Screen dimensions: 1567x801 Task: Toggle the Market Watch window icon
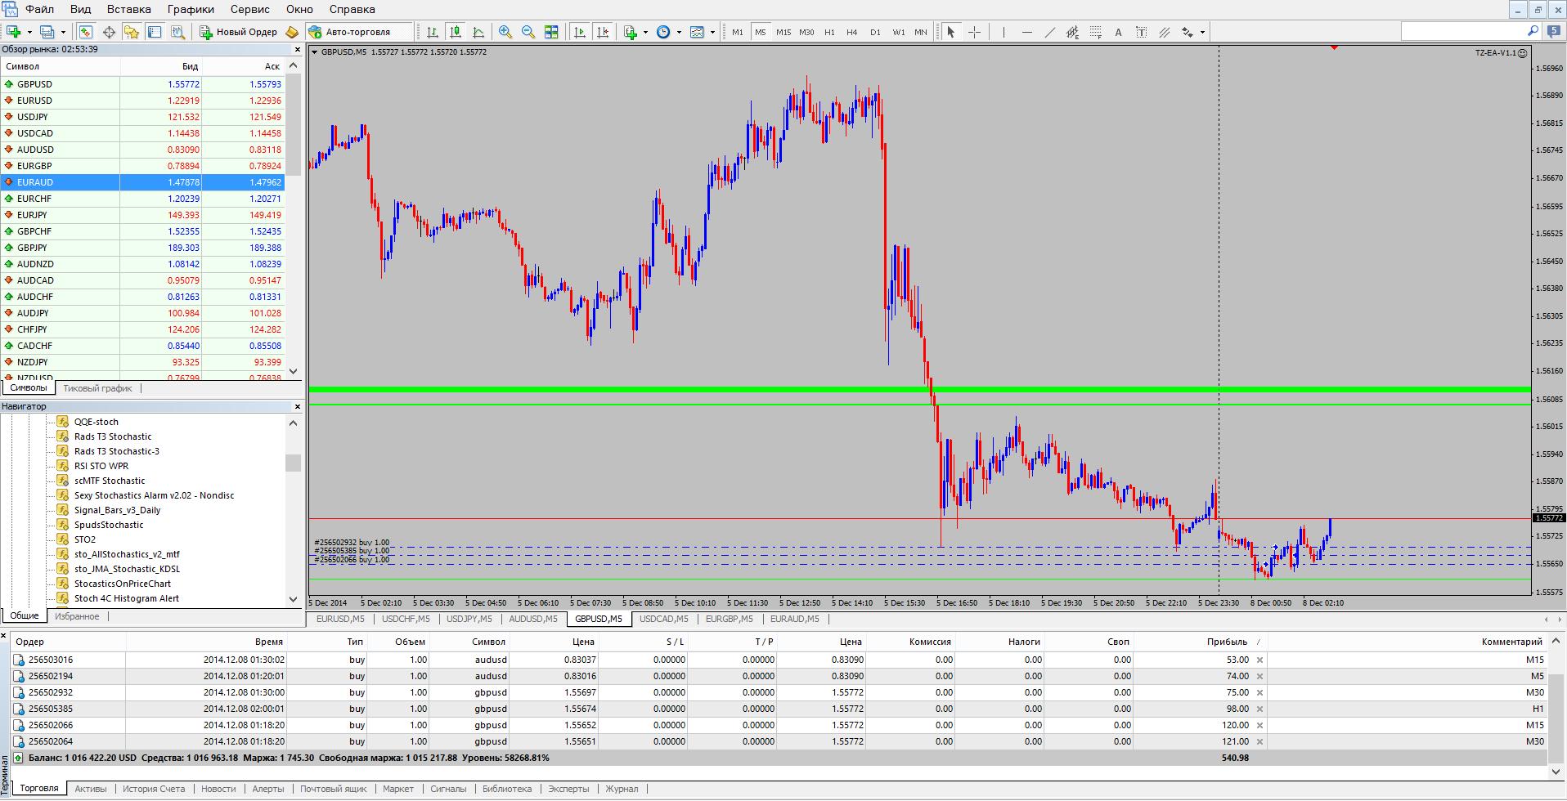pyautogui.click(x=86, y=32)
